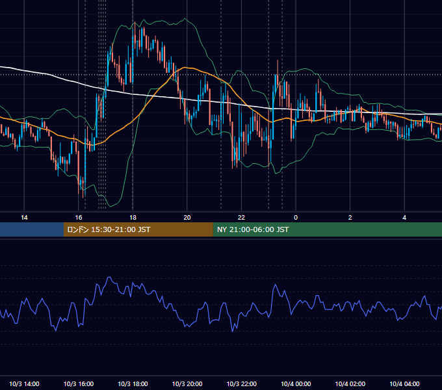Click the 0 hour axis label
The image size is (442, 390).
[296, 218]
